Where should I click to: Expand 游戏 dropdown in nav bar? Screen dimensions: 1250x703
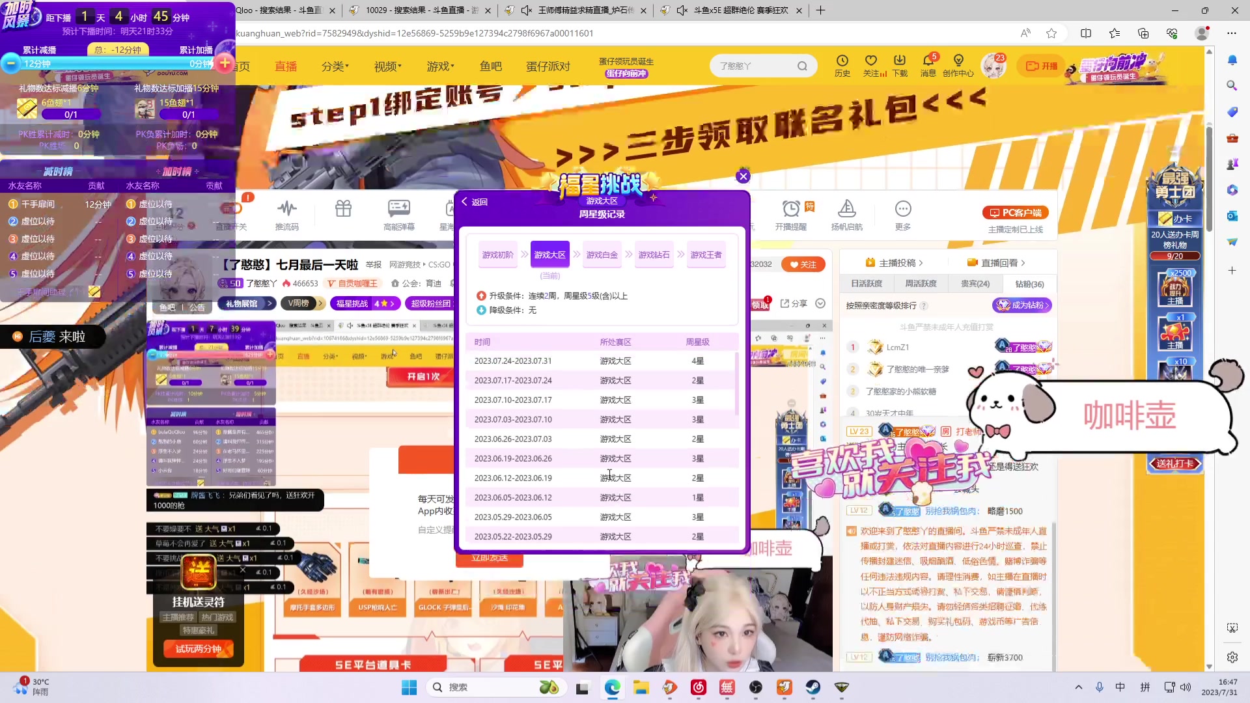[x=440, y=66]
